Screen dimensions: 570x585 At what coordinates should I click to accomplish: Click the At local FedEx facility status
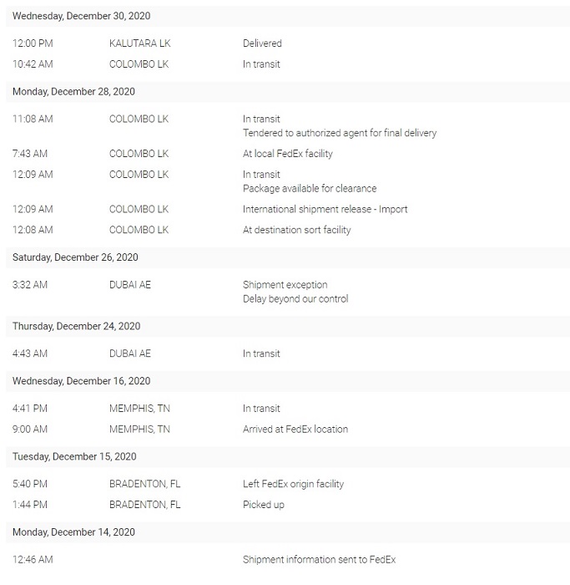(x=288, y=154)
